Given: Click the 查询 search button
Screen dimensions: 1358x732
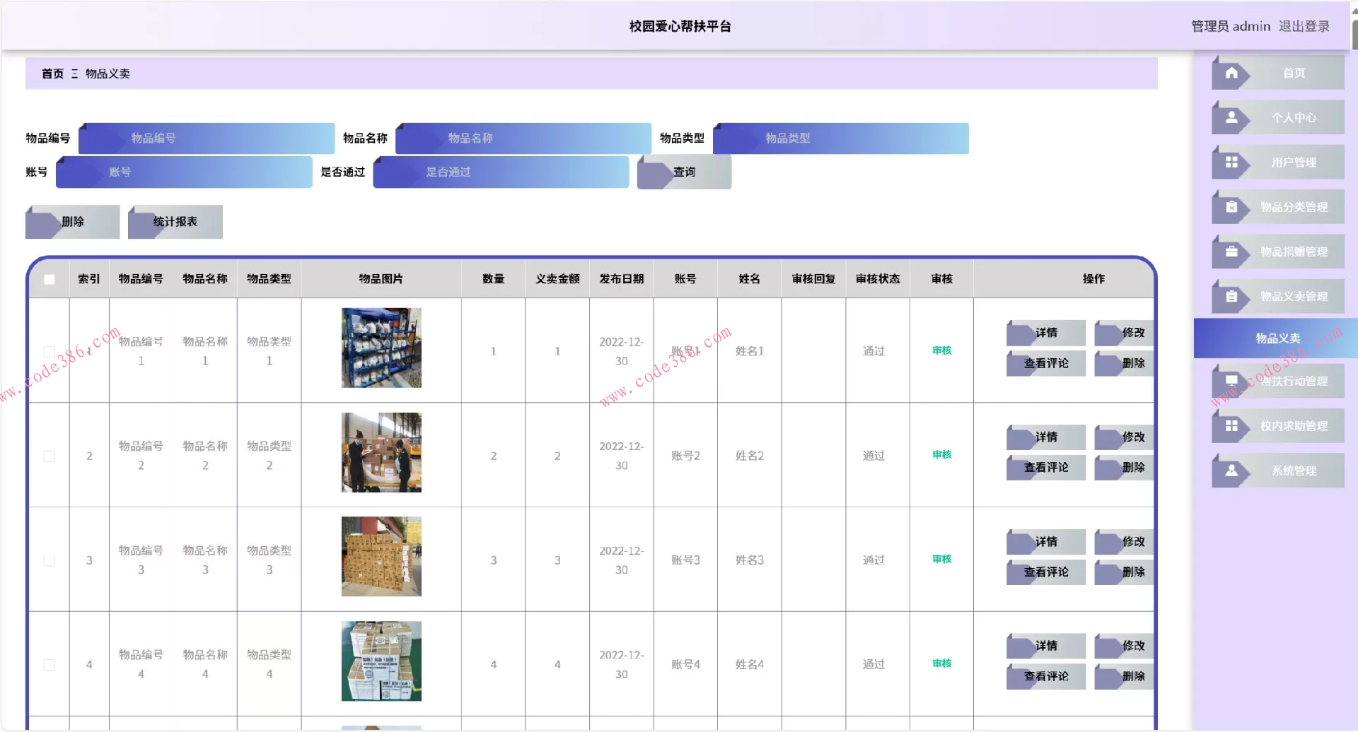Looking at the screenshot, I should pyautogui.click(x=684, y=172).
